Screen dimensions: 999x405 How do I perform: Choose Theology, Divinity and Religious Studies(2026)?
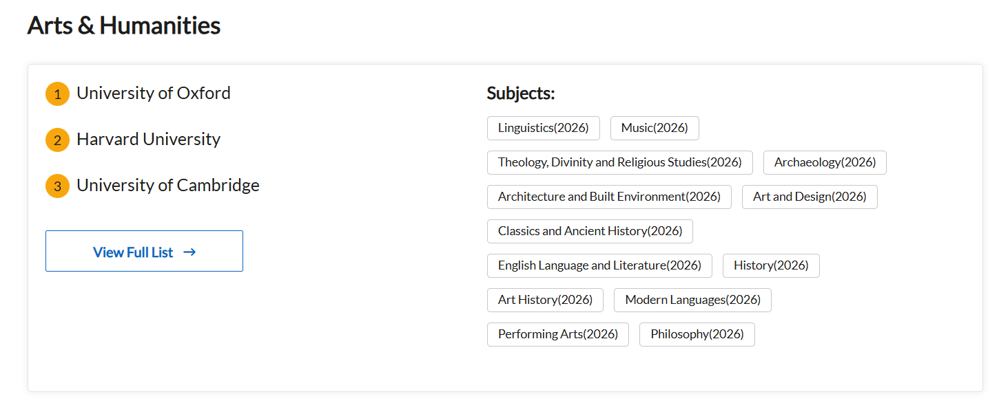click(x=619, y=162)
